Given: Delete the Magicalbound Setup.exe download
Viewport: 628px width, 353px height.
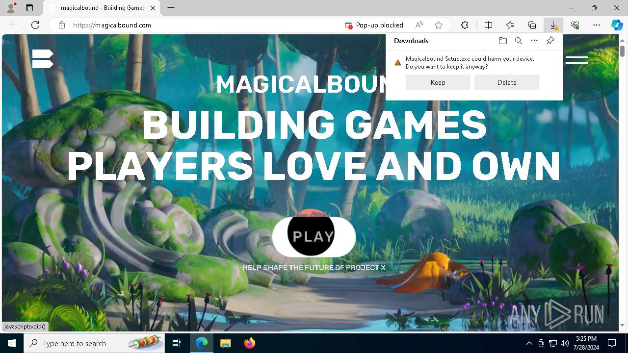Looking at the screenshot, I should (507, 82).
